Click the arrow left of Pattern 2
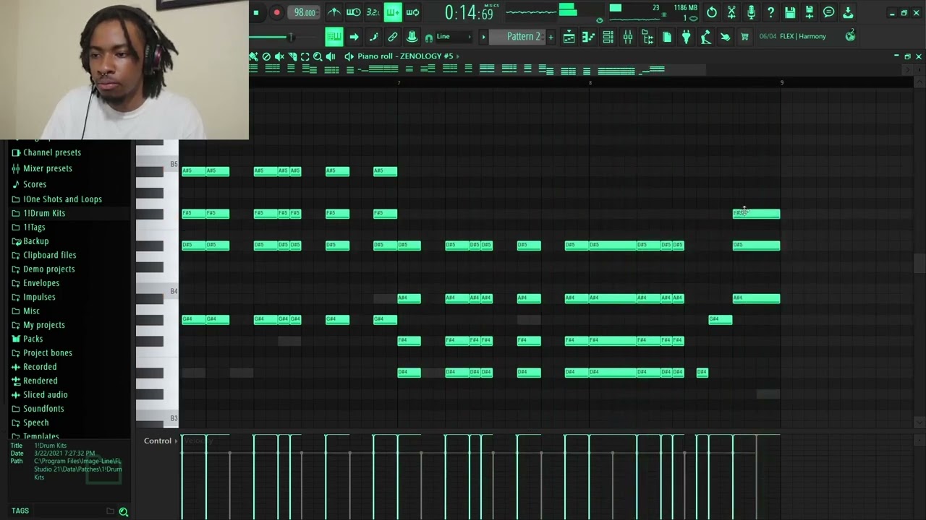 [x=483, y=37]
